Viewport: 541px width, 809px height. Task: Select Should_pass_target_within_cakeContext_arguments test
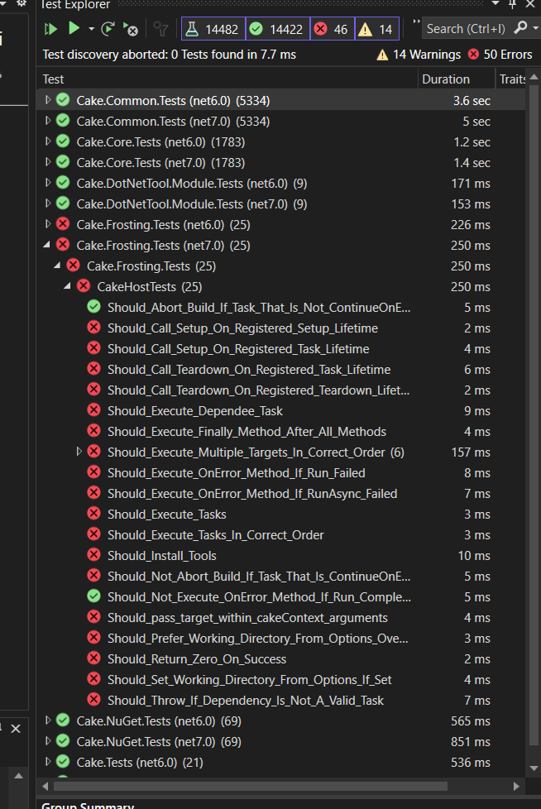click(247, 618)
